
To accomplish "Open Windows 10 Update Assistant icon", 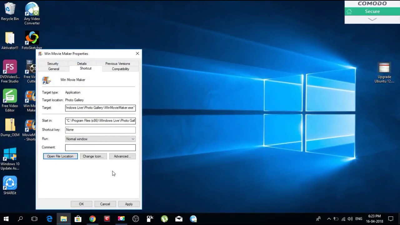I will (x=10, y=159).
